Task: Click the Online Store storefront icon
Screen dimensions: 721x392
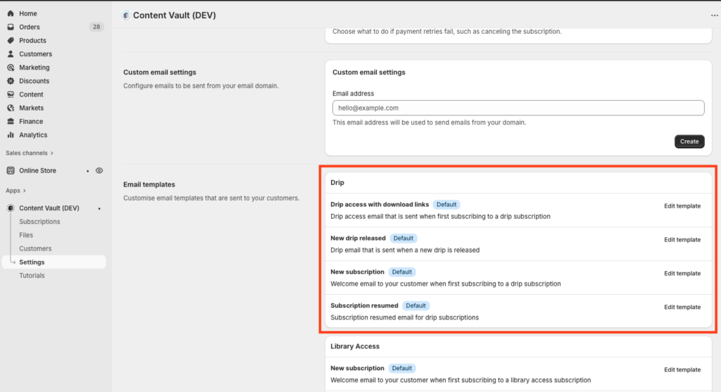Action: tap(11, 170)
